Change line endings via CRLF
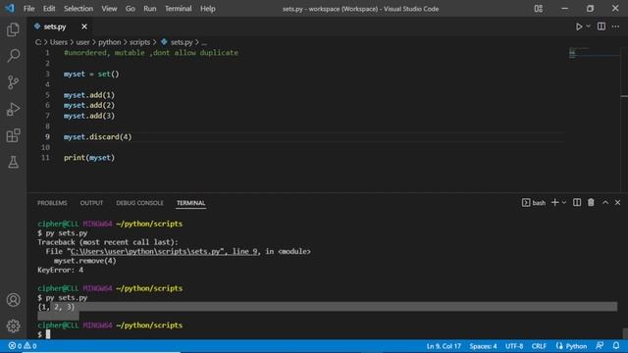Image resolution: width=628 pixels, height=353 pixels. [539, 346]
